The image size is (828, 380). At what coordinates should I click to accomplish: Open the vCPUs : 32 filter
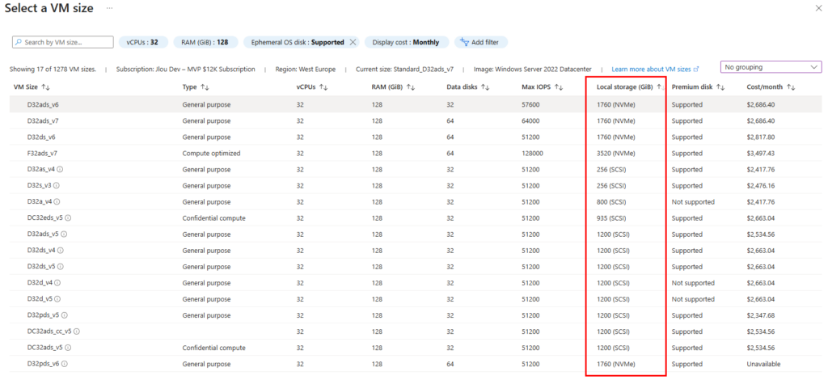(x=143, y=42)
